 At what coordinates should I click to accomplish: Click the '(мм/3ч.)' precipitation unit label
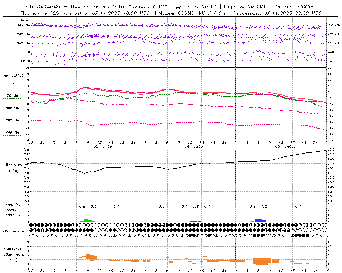[x=14, y=205]
